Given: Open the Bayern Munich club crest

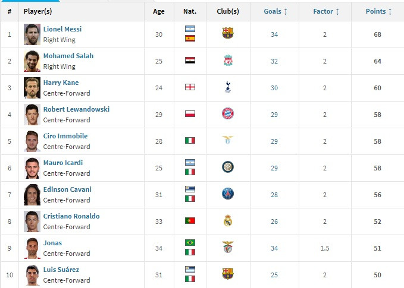Looking at the screenshot, I should pos(228,113).
